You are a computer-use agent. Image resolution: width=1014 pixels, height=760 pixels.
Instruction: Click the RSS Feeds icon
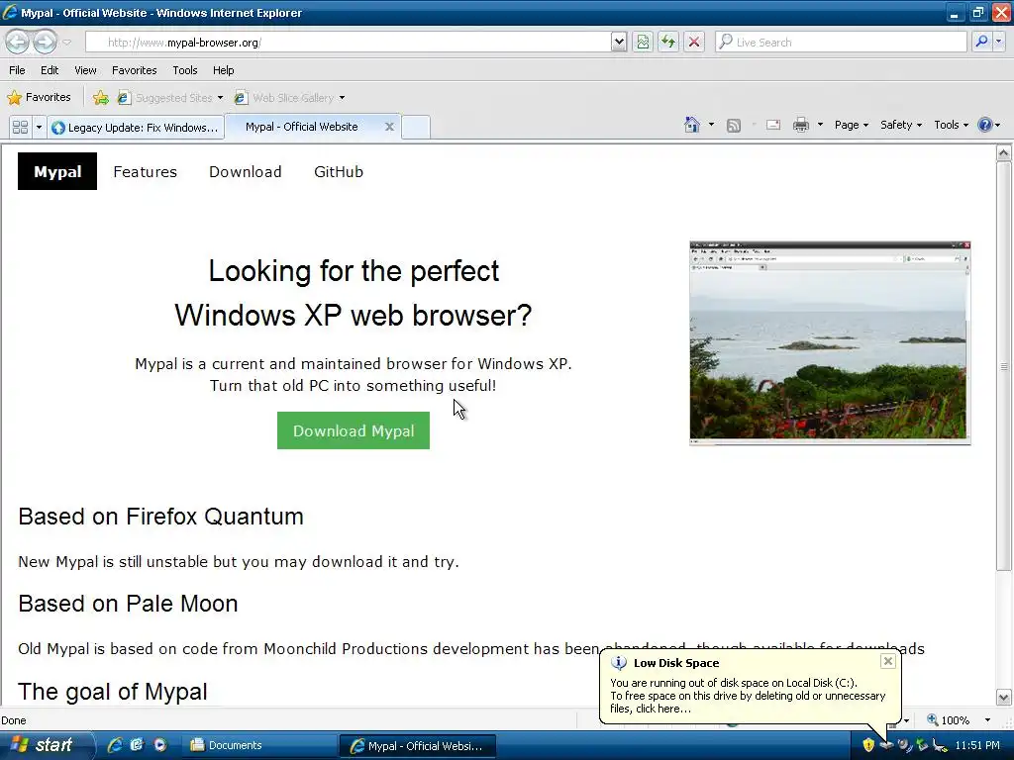734,126
